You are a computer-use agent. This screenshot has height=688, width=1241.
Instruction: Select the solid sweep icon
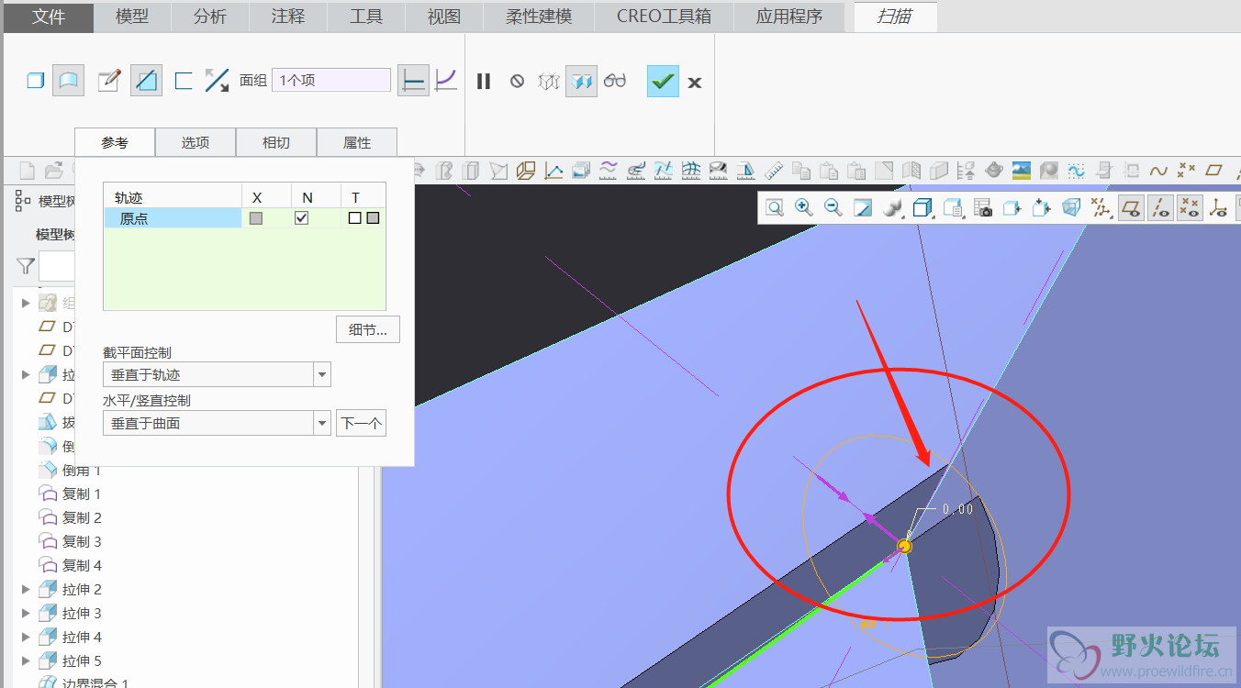[x=36, y=81]
